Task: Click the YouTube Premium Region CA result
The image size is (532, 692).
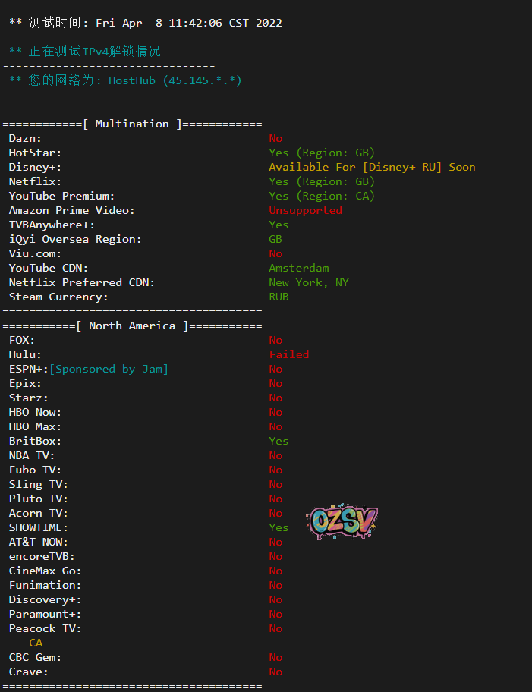Action: (x=322, y=196)
